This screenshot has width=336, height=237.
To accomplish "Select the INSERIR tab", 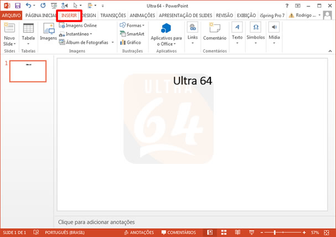I will point(69,16).
